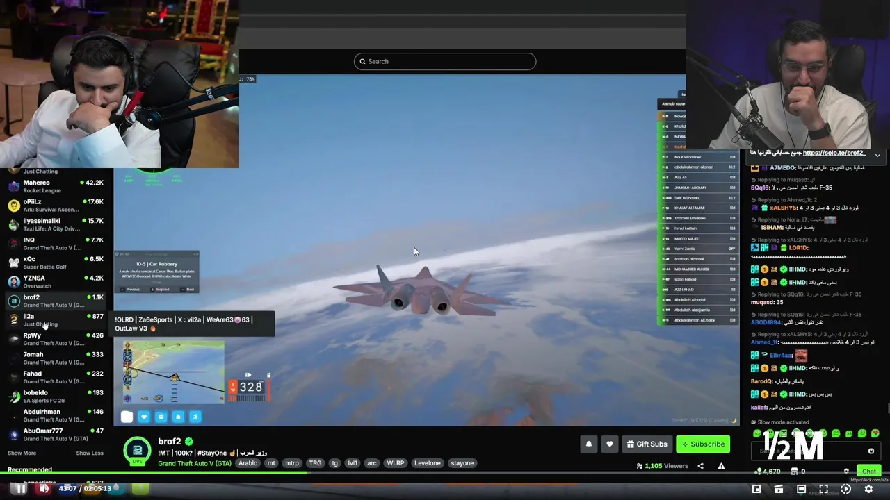
Task: Seek on the video progress bar
Action: (x=445, y=474)
